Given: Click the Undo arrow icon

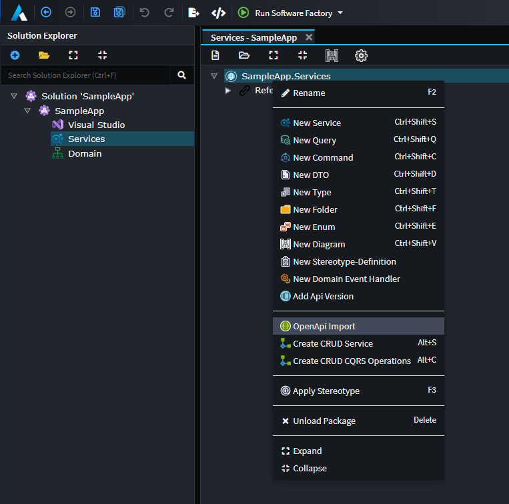Looking at the screenshot, I should pyautogui.click(x=145, y=12).
